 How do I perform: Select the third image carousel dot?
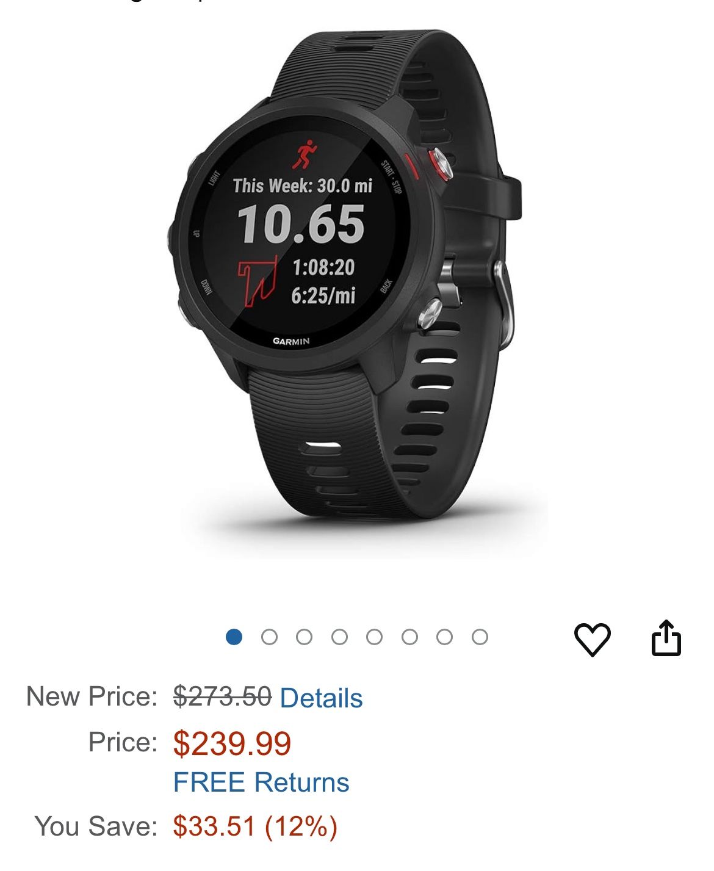pyautogui.click(x=304, y=637)
